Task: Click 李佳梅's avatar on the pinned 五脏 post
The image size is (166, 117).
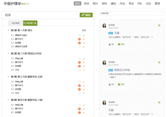Action: pyautogui.click(x=104, y=25)
